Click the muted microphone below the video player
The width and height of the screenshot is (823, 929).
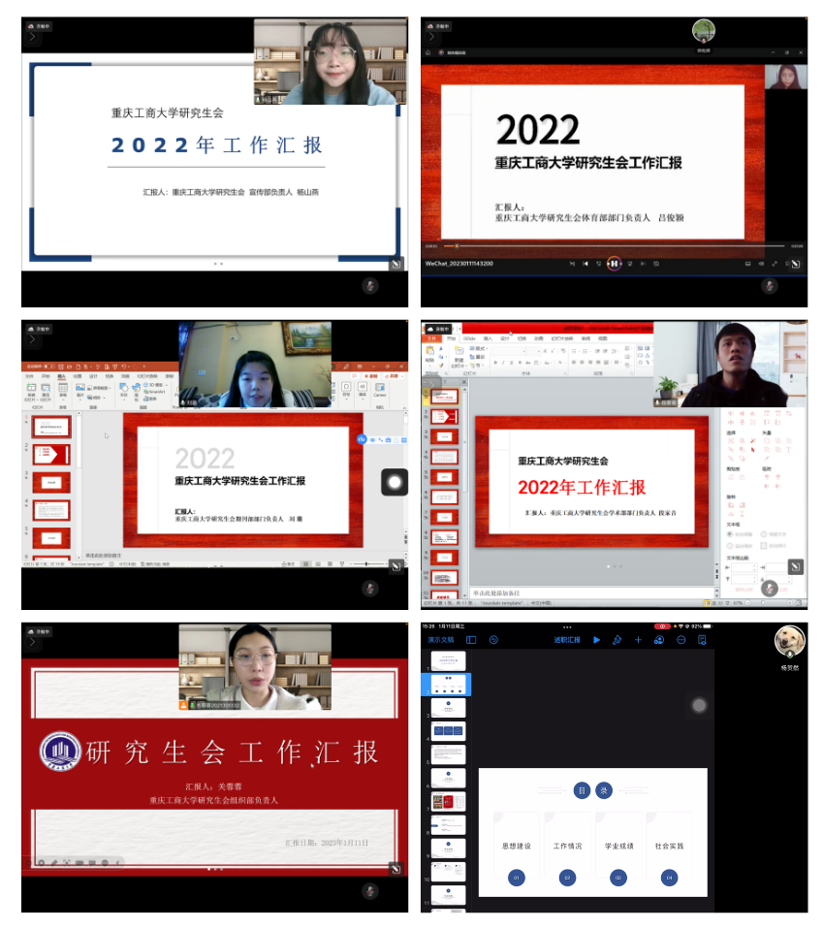coord(769,287)
